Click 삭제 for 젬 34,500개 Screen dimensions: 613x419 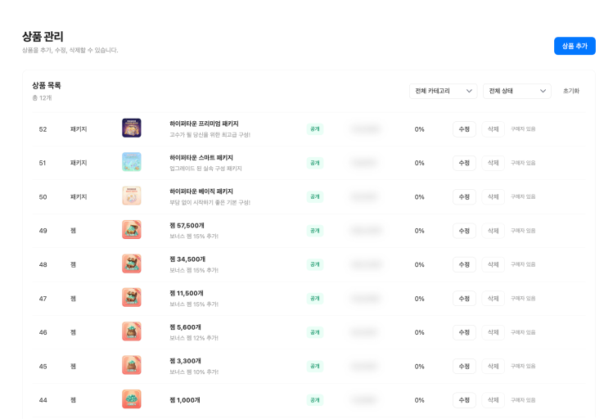pyautogui.click(x=493, y=264)
